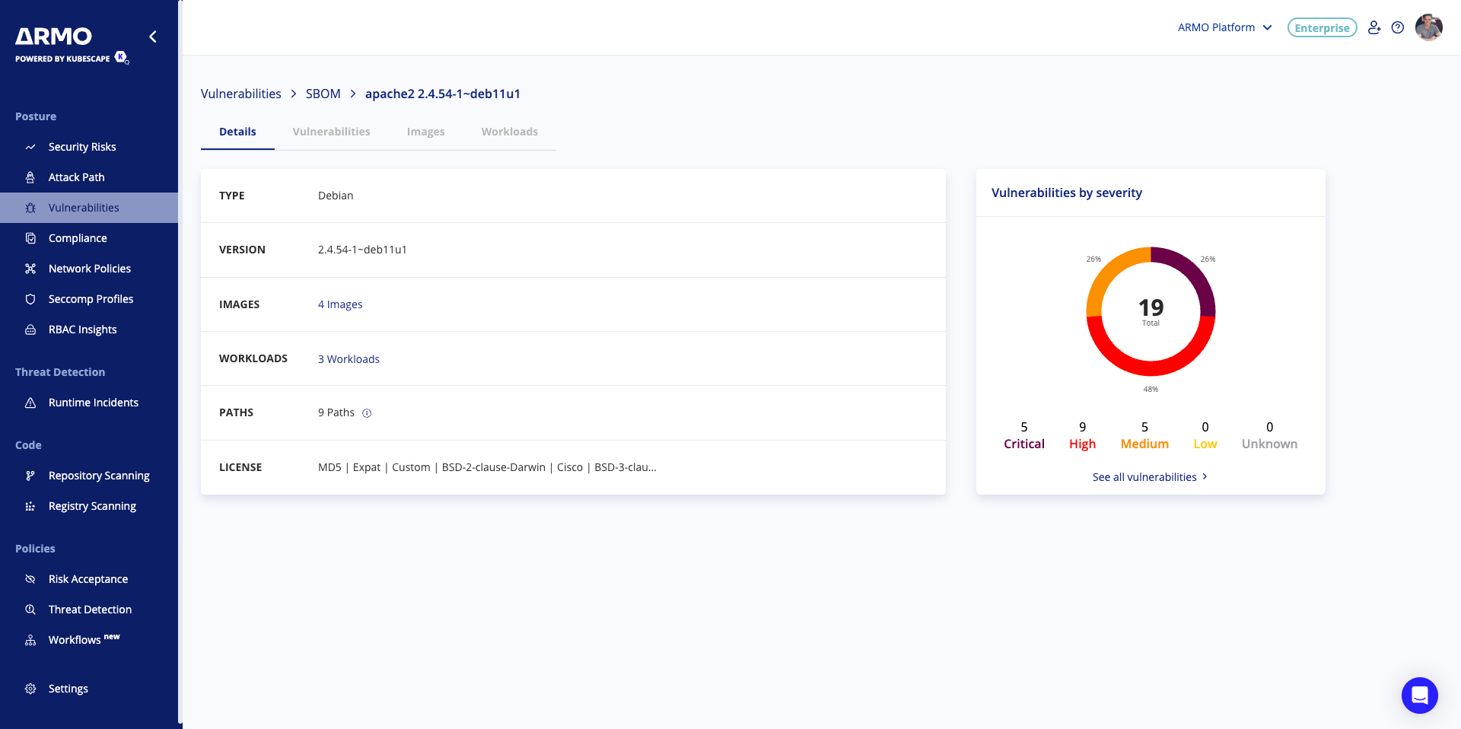The height and width of the screenshot is (729, 1461).
Task: Click the Threat Detection magnifier icon
Action: (x=30, y=610)
